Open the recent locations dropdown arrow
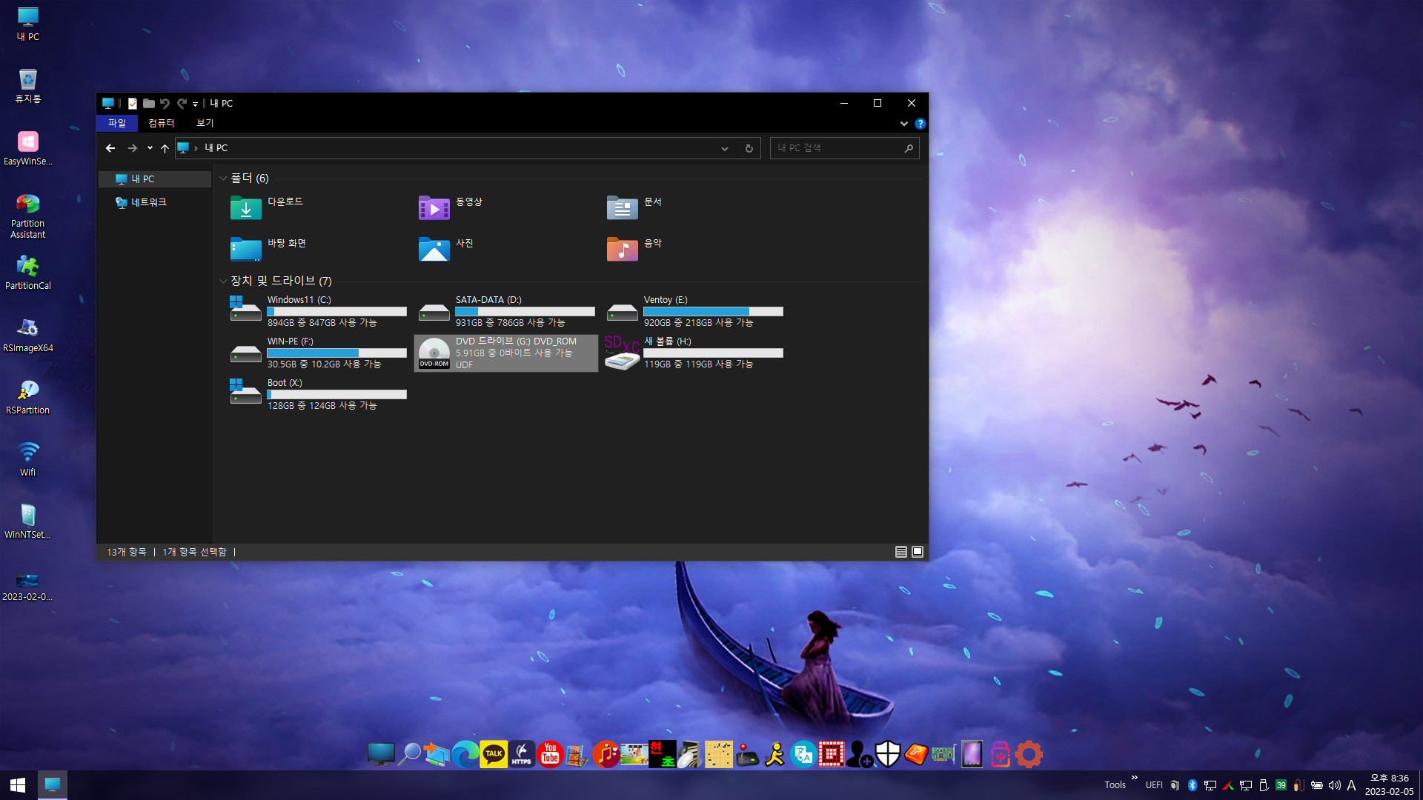 coord(150,148)
